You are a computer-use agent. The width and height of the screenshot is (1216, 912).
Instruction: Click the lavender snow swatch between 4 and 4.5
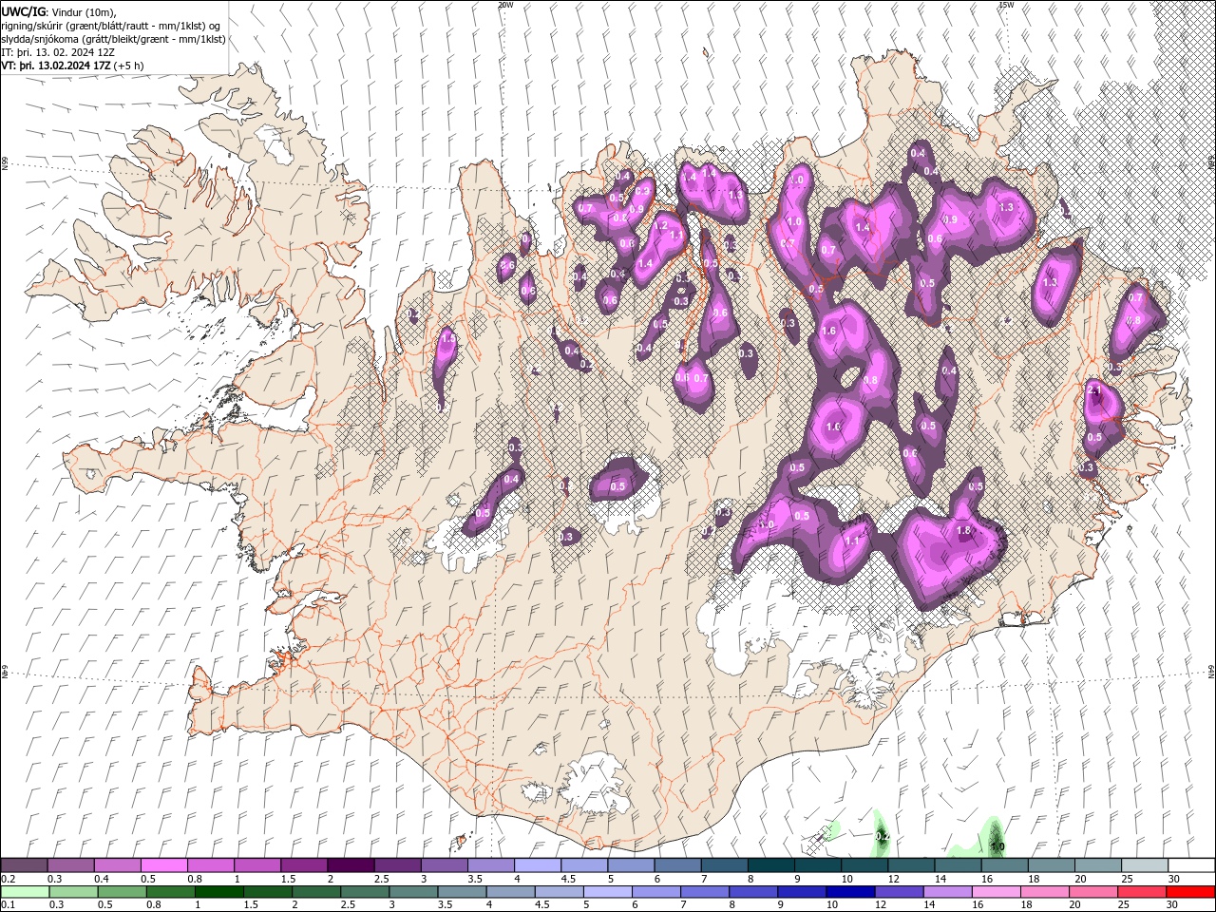(538, 865)
